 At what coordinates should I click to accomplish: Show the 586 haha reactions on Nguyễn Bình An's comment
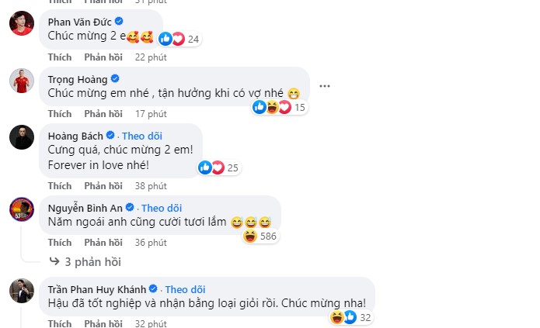click(x=260, y=237)
